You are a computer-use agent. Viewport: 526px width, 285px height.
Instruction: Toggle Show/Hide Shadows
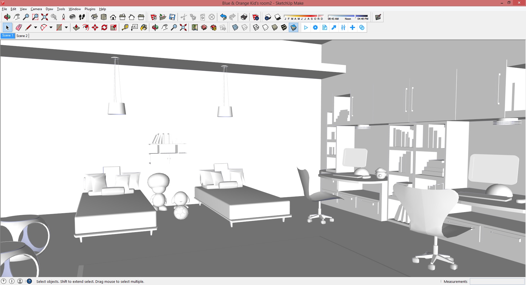[278, 17]
